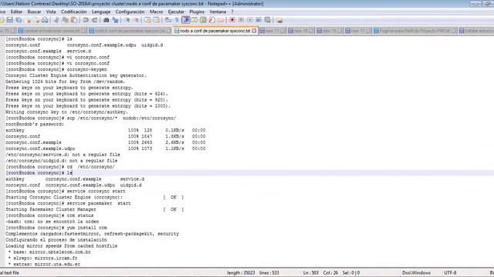Click the Redo arrow icon
The width and height of the screenshot is (494, 277).
click(94, 20)
